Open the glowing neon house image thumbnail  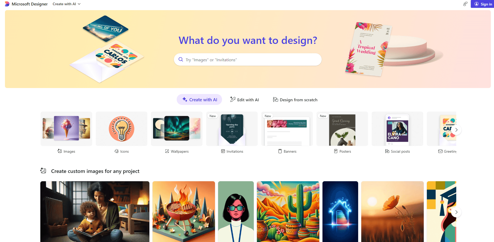340,212
